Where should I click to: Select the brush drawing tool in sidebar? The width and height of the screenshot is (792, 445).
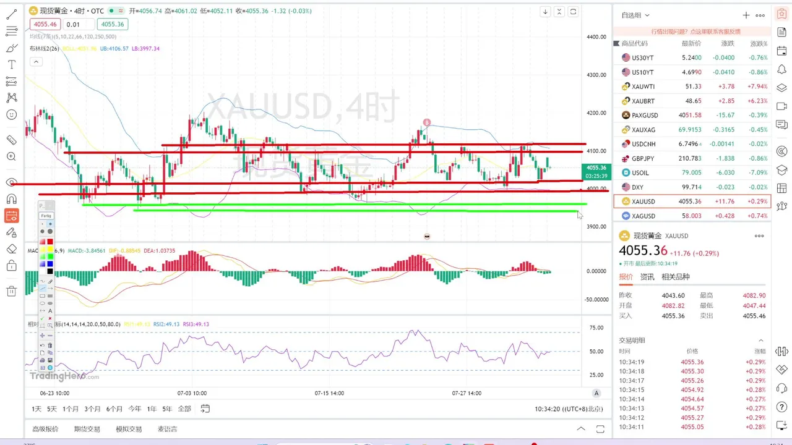point(11,48)
